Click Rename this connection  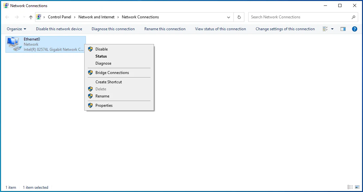pyautogui.click(x=165, y=29)
